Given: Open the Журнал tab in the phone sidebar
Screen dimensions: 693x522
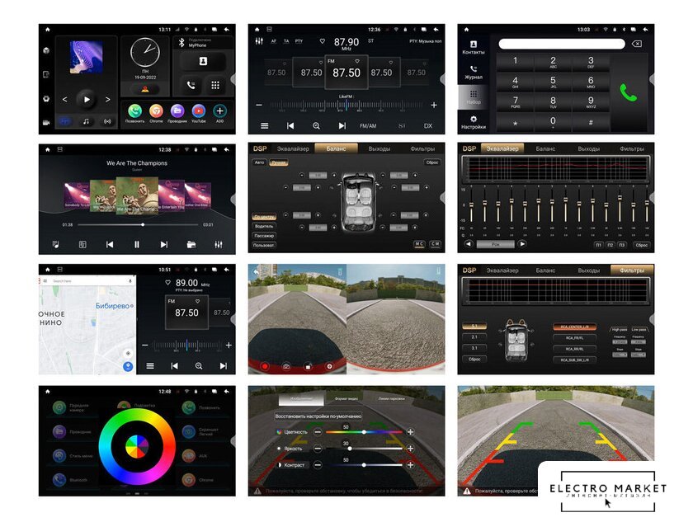Looking at the screenshot, I should tap(474, 73).
